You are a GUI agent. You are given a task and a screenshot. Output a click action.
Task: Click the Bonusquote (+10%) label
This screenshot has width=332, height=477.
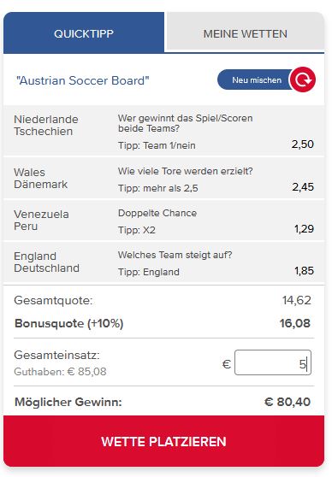pos(68,323)
